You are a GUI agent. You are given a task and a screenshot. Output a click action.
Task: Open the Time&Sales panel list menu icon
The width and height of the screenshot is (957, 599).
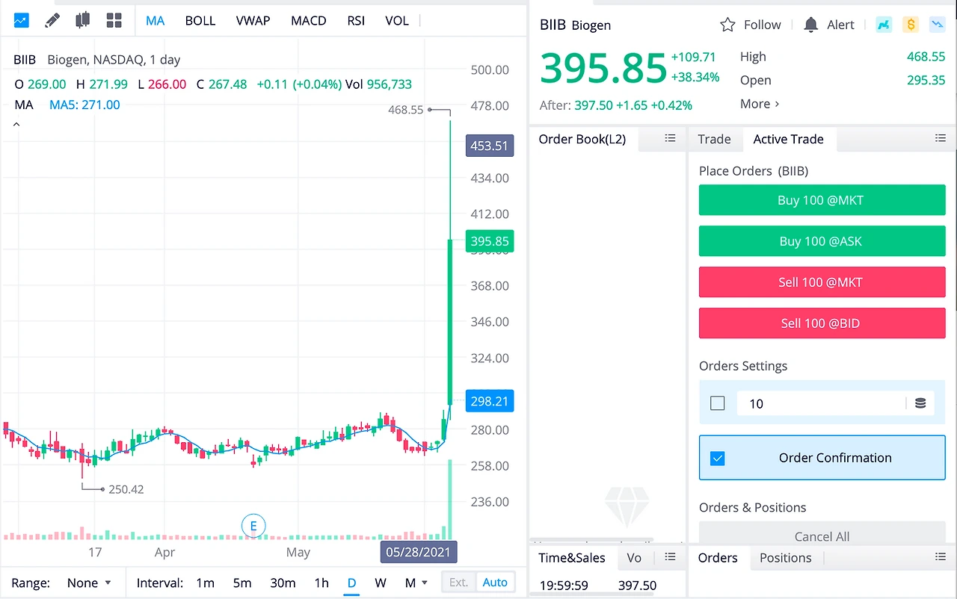coord(670,556)
